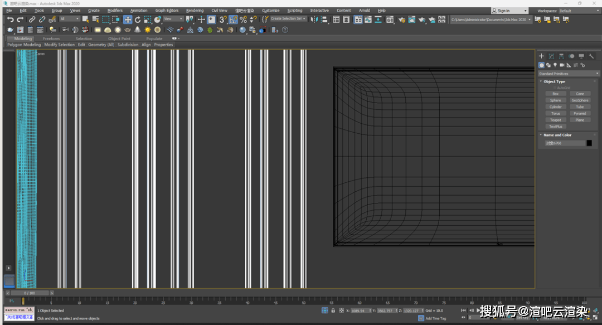Open the Motion panel tab icon
The height and width of the screenshot is (325, 602).
tap(571, 56)
